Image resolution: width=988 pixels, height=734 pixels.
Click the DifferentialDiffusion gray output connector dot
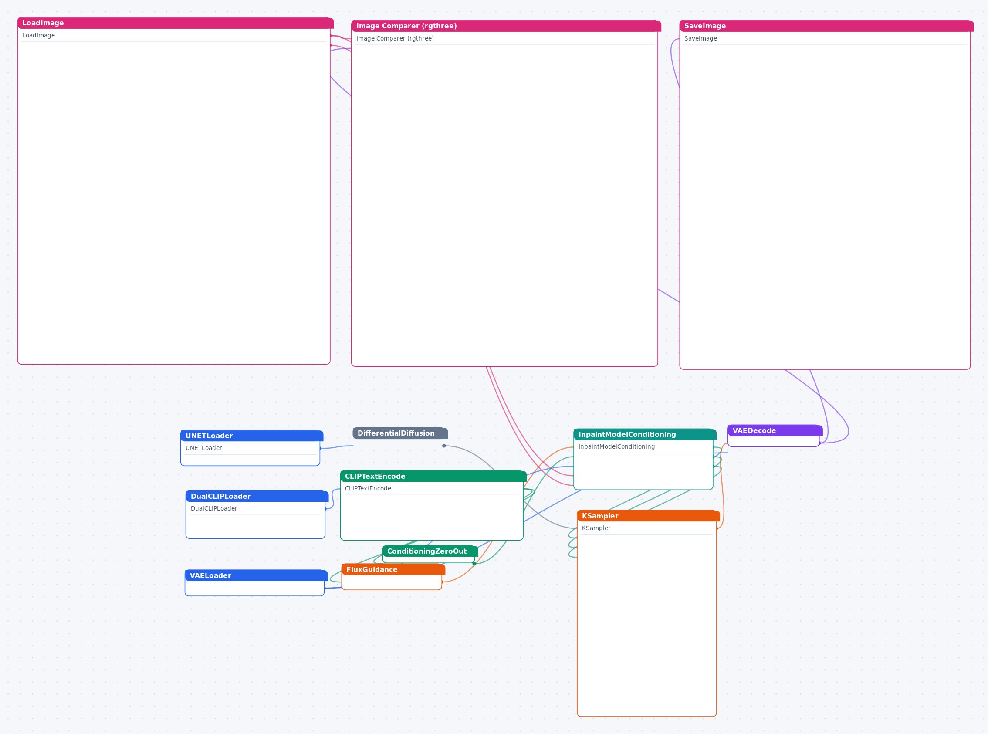point(444,446)
